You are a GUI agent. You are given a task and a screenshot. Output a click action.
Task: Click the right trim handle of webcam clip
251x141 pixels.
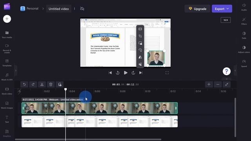(x=176, y=108)
